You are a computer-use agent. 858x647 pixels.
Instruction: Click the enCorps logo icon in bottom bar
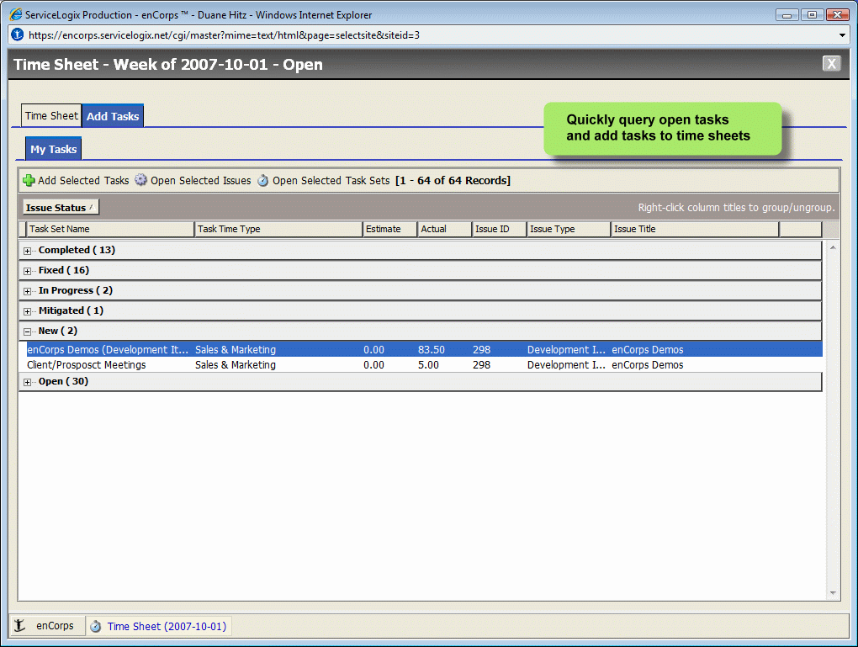19,626
